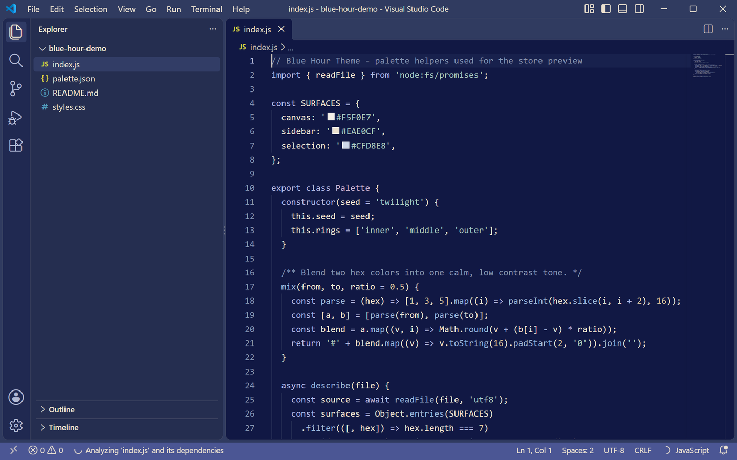Screen dimensions: 737x460
Task: Toggle Primary Side Bar visibility
Action: (606, 9)
